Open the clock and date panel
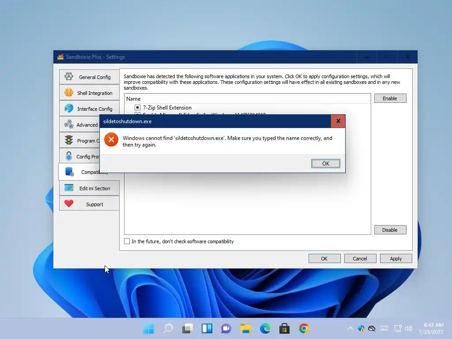The height and width of the screenshot is (339, 452). [431, 328]
